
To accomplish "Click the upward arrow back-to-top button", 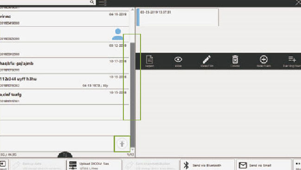I will click(x=122, y=144).
